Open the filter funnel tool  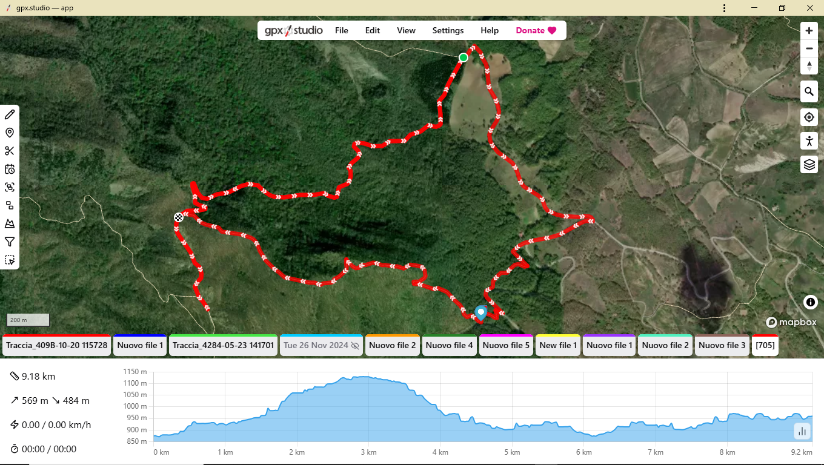coord(10,242)
